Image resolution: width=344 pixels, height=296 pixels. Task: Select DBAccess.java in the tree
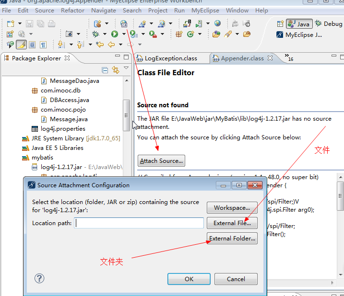tap(69, 100)
